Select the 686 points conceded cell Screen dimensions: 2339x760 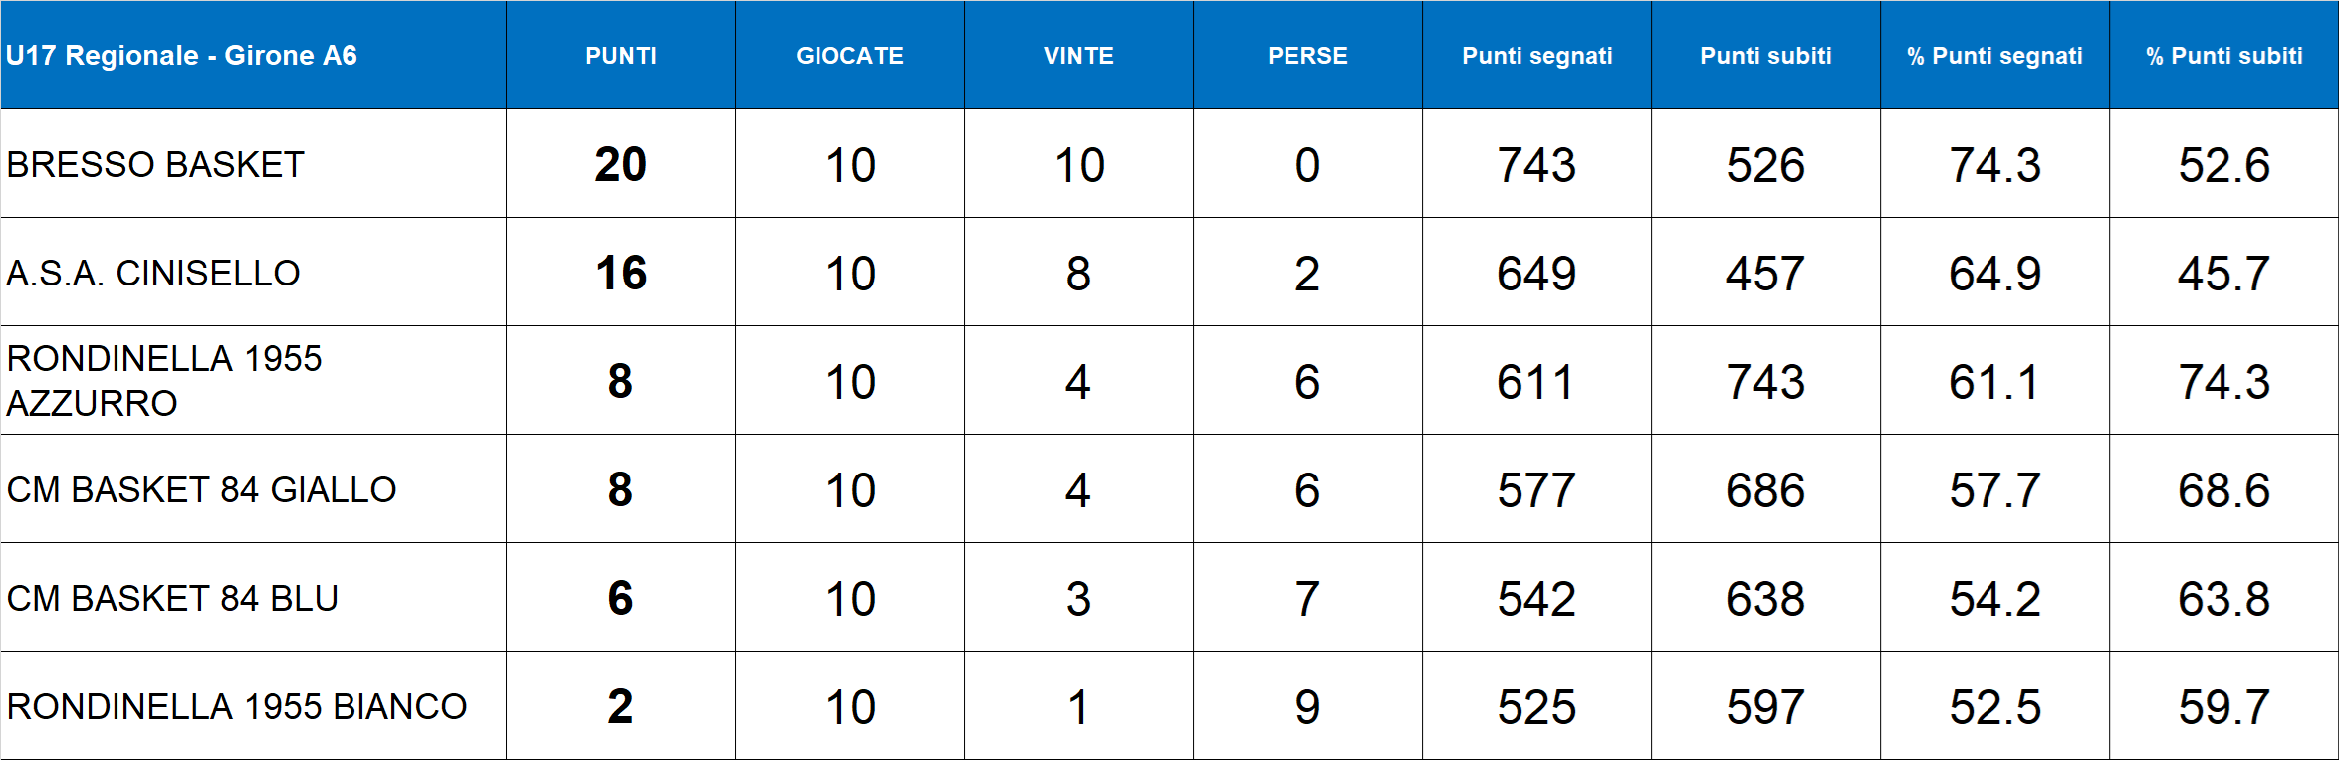[1765, 489]
